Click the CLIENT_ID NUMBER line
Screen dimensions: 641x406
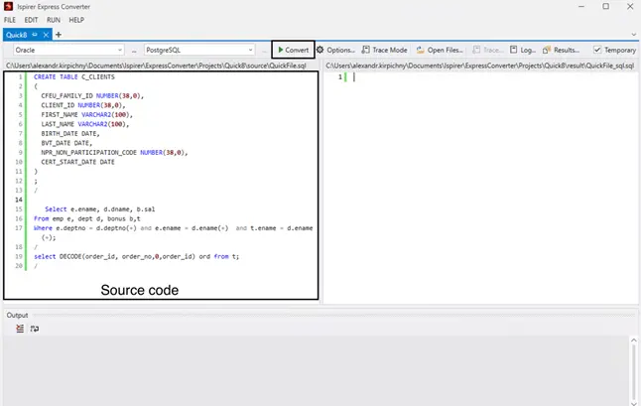pos(83,105)
